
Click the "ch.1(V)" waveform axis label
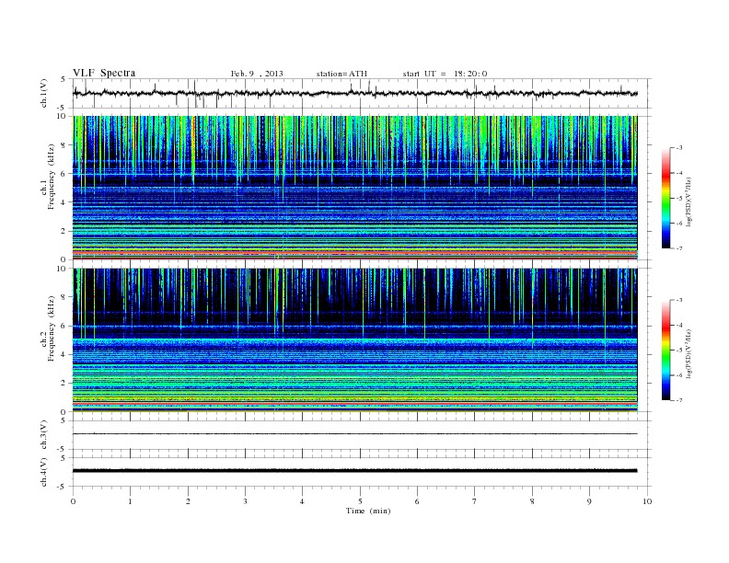[44, 93]
